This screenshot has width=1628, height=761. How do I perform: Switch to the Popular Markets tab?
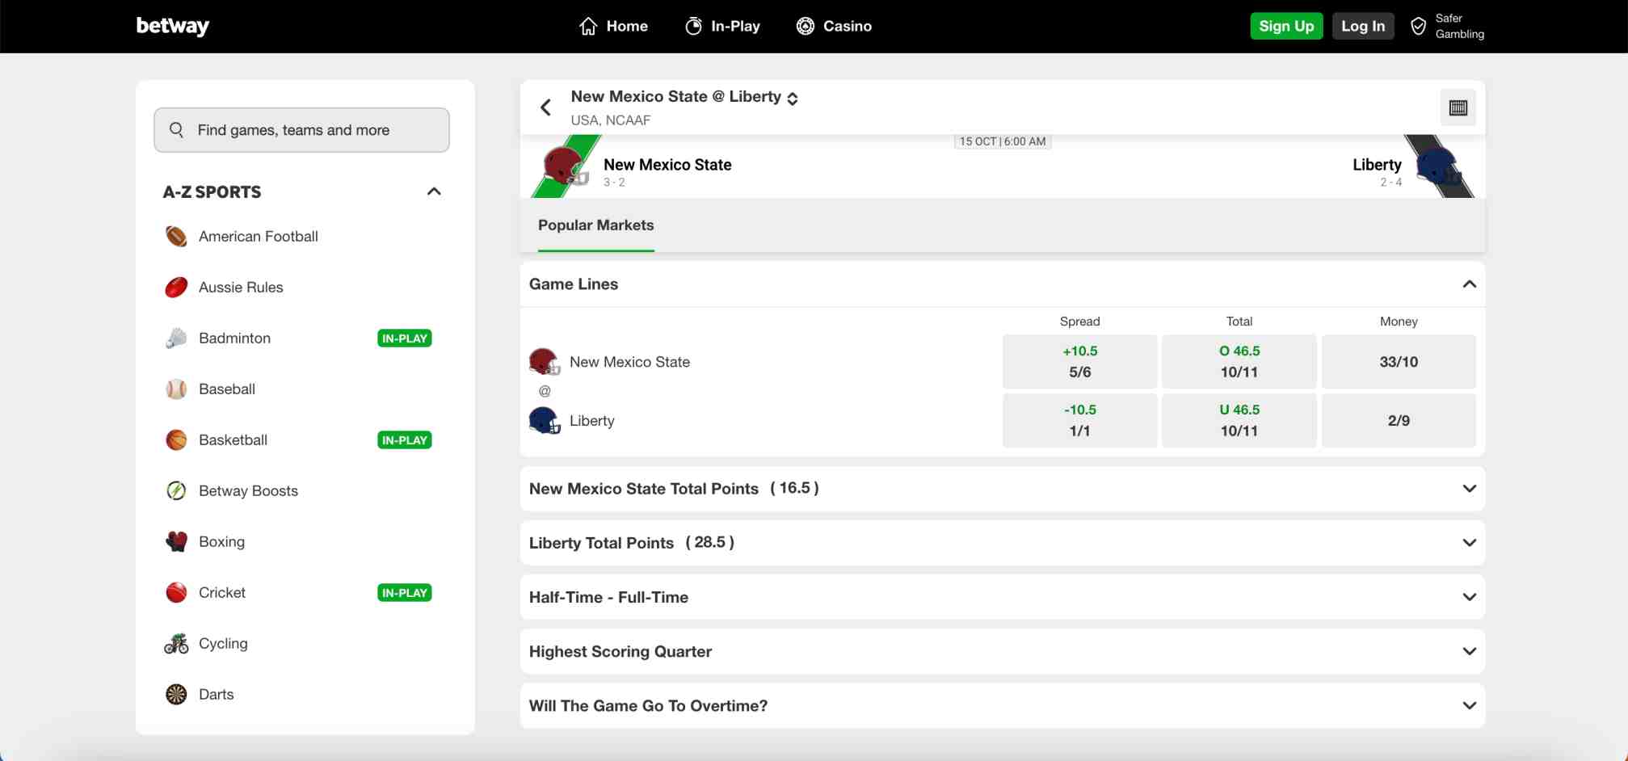click(595, 225)
